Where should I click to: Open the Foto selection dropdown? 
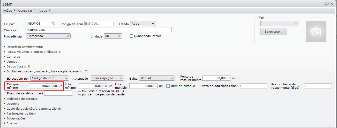pyautogui.click(x=280, y=24)
